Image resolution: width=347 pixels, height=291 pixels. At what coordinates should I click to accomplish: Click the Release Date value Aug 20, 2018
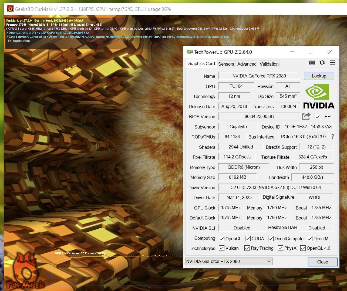[234, 106]
